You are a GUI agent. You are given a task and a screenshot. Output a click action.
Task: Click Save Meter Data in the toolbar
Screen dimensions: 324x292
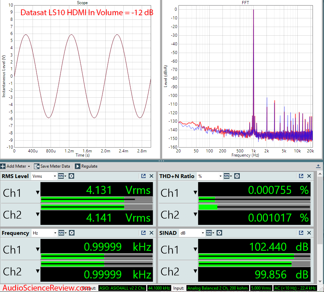[52, 166]
